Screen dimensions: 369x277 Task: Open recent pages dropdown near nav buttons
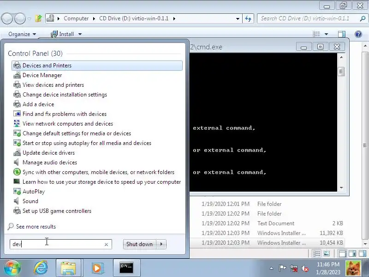(x=29, y=18)
